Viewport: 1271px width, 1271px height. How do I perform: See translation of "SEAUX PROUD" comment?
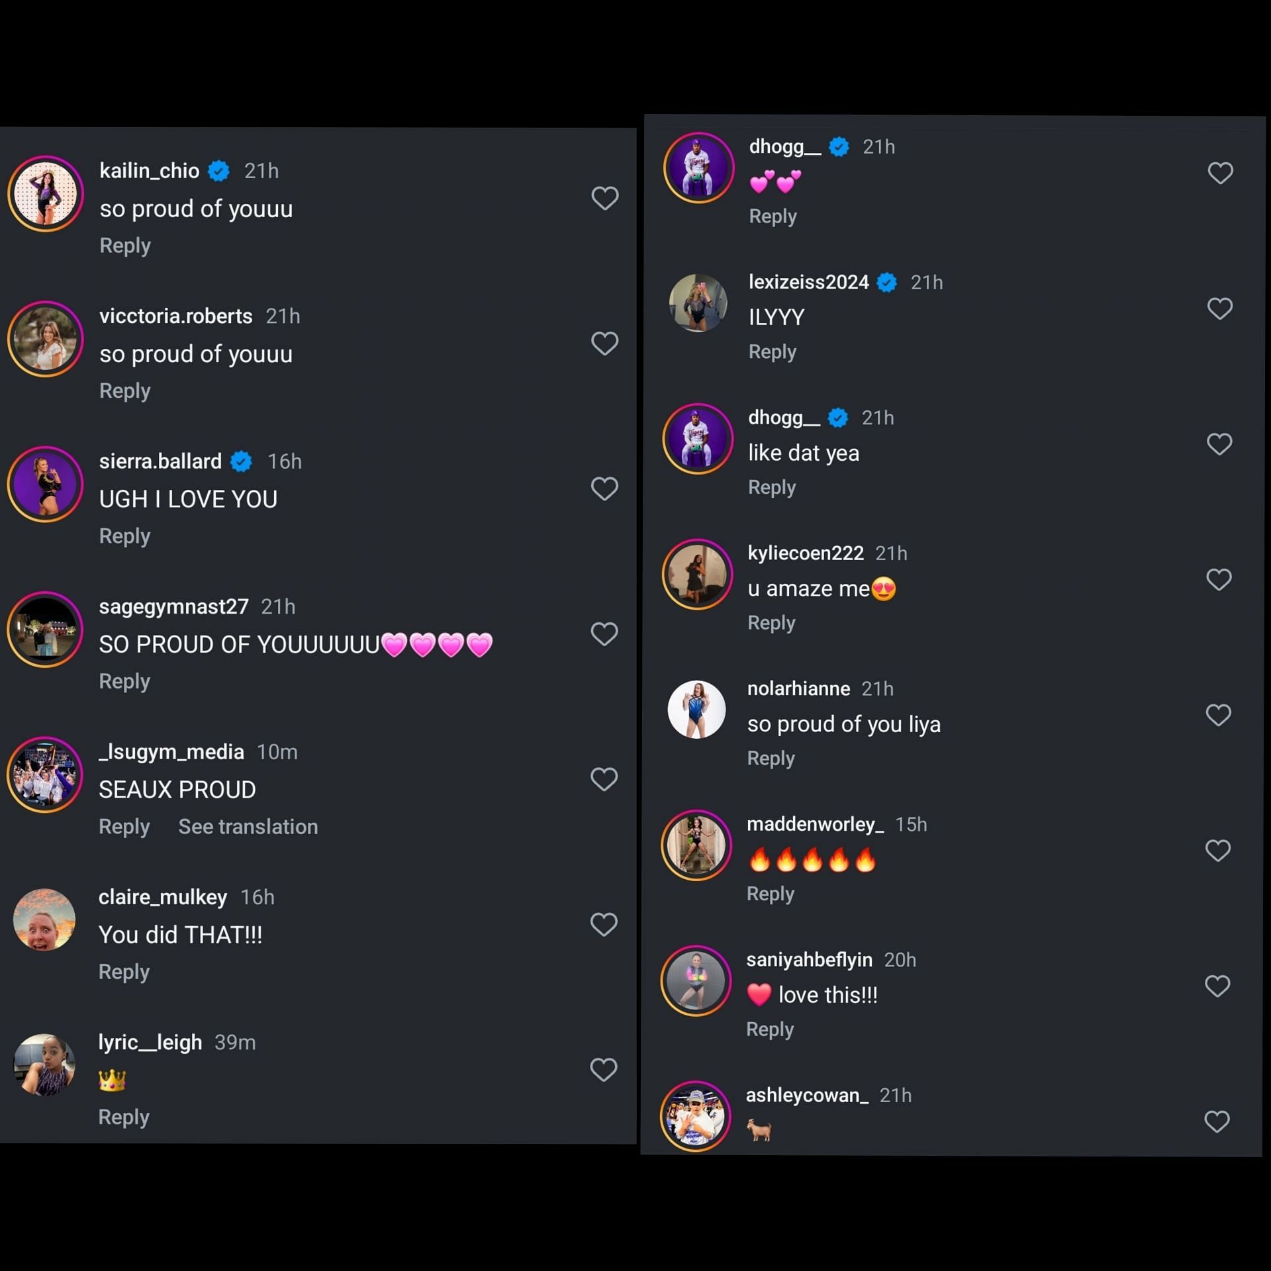coord(248,827)
